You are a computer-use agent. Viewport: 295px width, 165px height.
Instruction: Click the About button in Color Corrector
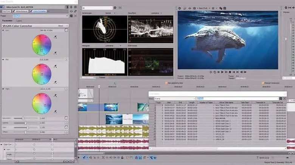click(61, 26)
